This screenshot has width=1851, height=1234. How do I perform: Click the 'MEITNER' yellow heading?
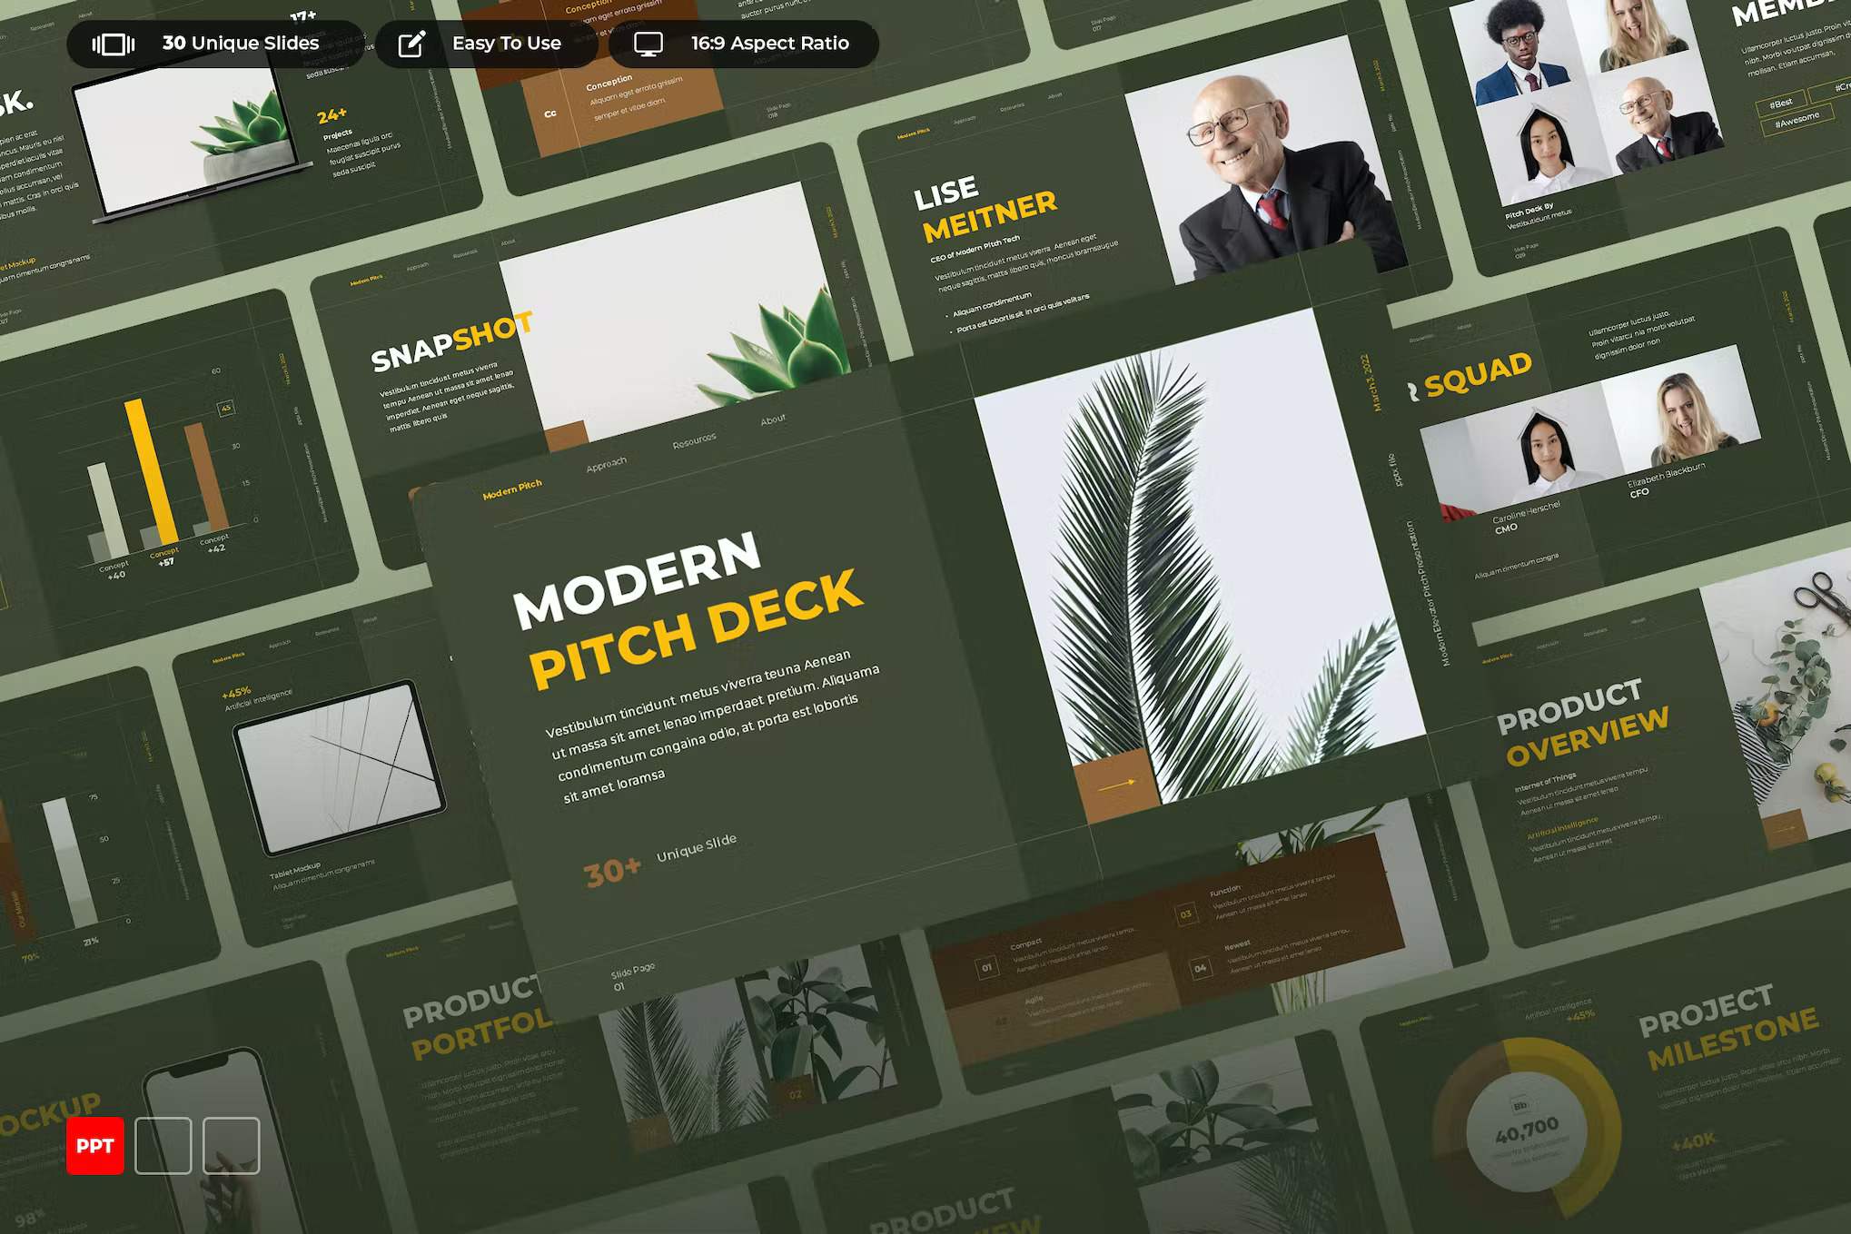(990, 216)
